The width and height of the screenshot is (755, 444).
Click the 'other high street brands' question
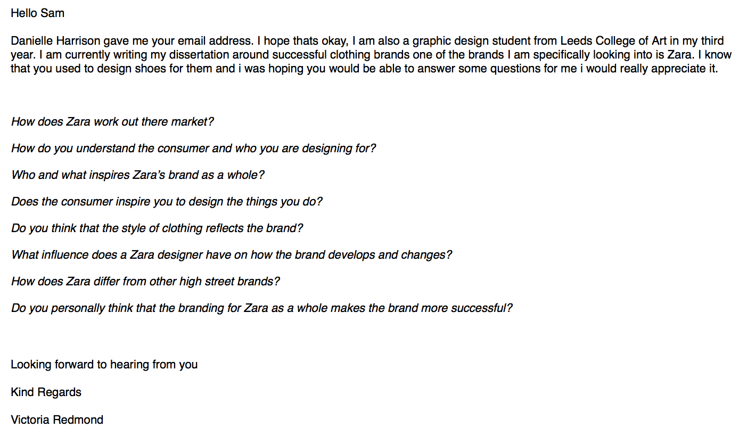(x=145, y=282)
